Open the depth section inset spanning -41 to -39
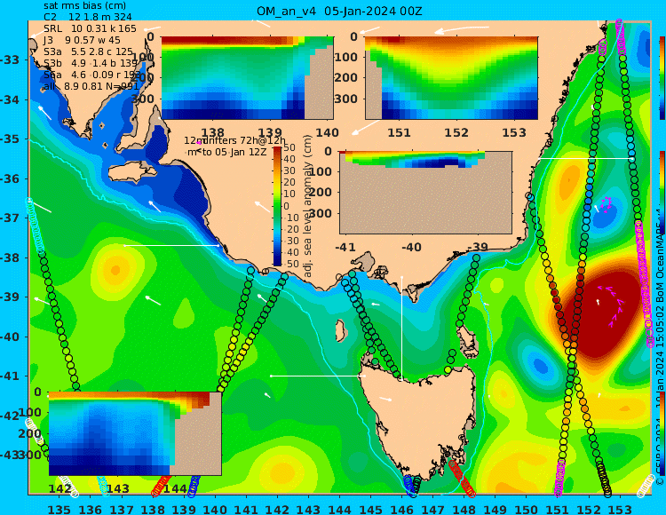The image size is (666, 515). tap(425, 193)
